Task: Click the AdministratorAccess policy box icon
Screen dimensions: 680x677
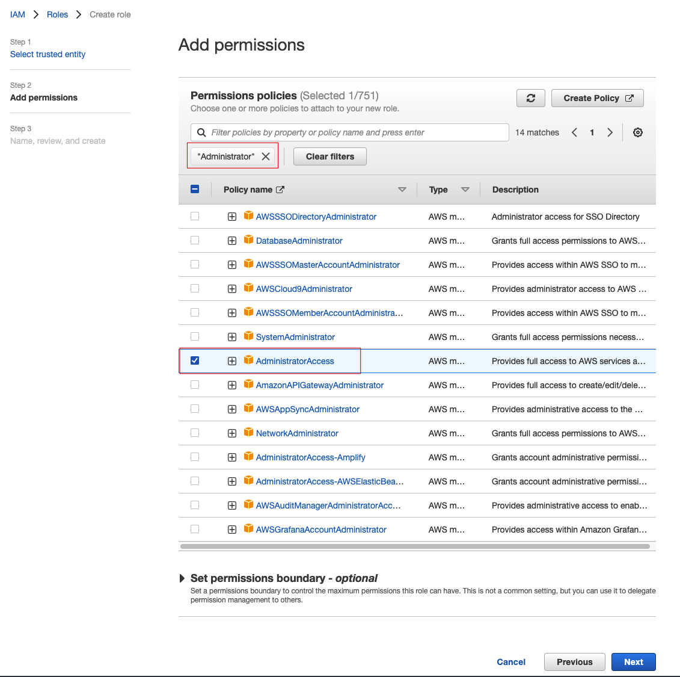Action: coord(248,360)
